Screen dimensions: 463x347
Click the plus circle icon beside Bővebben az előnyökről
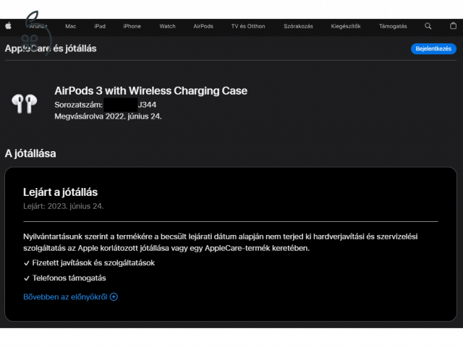[114, 297]
